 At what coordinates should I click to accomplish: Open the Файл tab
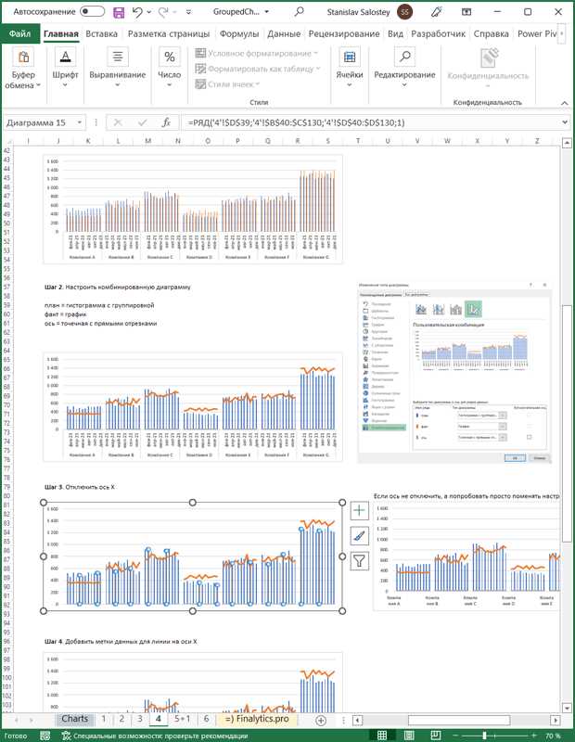(x=19, y=33)
